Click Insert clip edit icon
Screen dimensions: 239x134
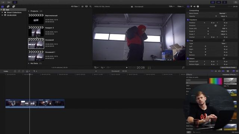coord(19,71)
